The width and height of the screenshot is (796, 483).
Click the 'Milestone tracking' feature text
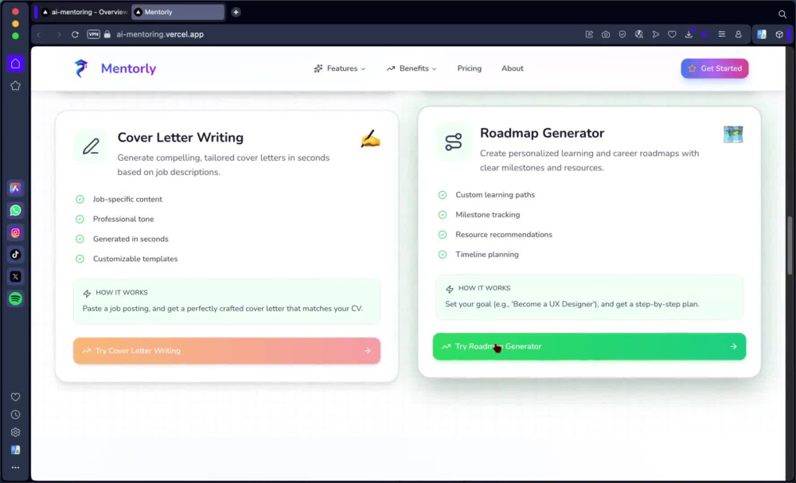(487, 215)
